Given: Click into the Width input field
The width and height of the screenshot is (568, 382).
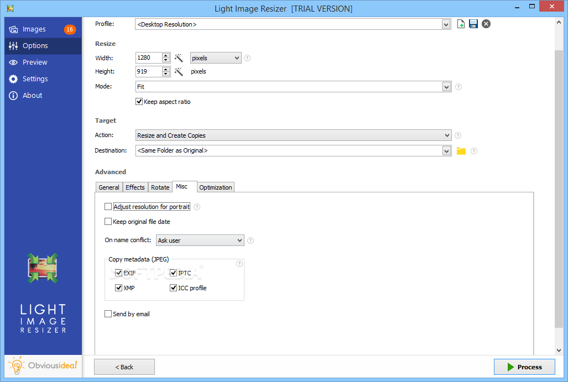Looking at the screenshot, I should point(149,58).
